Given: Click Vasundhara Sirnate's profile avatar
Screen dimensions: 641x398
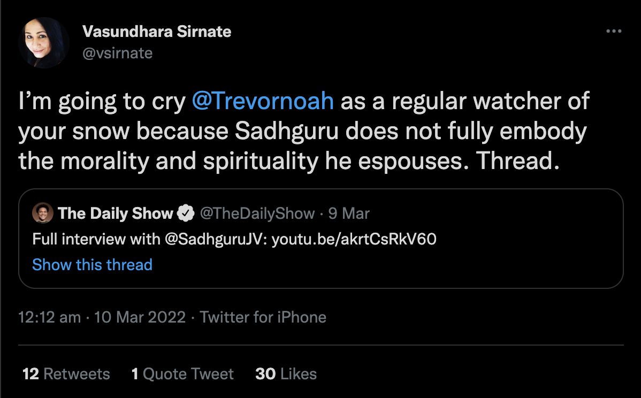Looking at the screenshot, I should click(x=44, y=42).
